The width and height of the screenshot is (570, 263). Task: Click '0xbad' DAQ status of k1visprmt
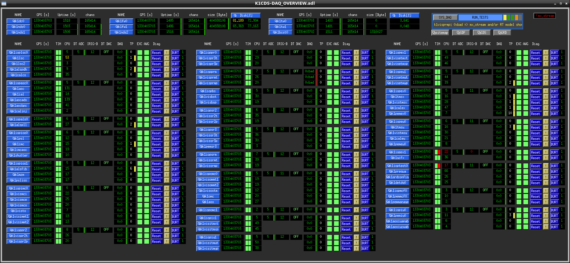(x=309, y=77)
